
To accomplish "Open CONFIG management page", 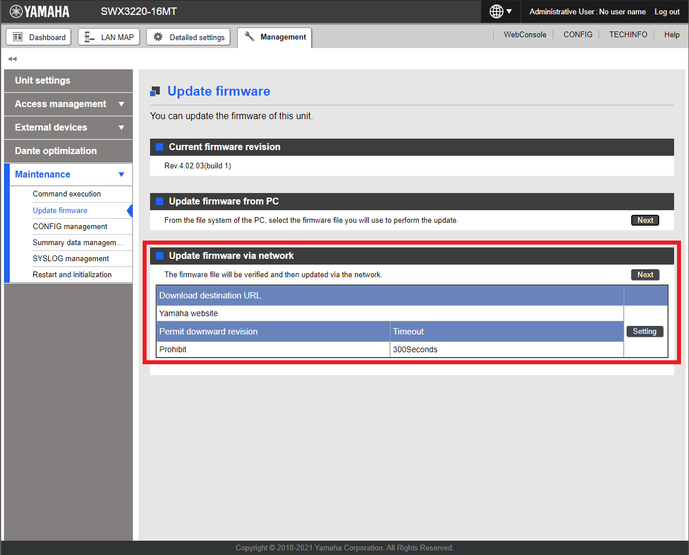I will pyautogui.click(x=70, y=226).
